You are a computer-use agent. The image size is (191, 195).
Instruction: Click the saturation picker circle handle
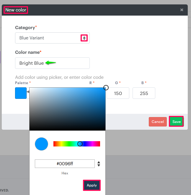pyautogui.click(x=106, y=88)
